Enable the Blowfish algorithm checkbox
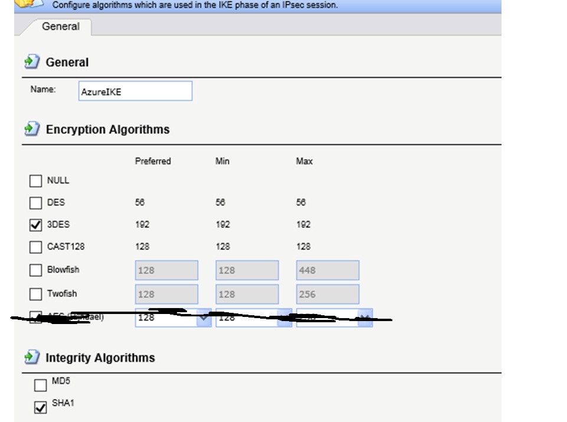The width and height of the screenshot is (567, 422). pyautogui.click(x=36, y=270)
